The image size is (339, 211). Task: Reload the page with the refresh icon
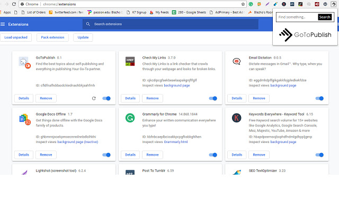coord(14,4)
